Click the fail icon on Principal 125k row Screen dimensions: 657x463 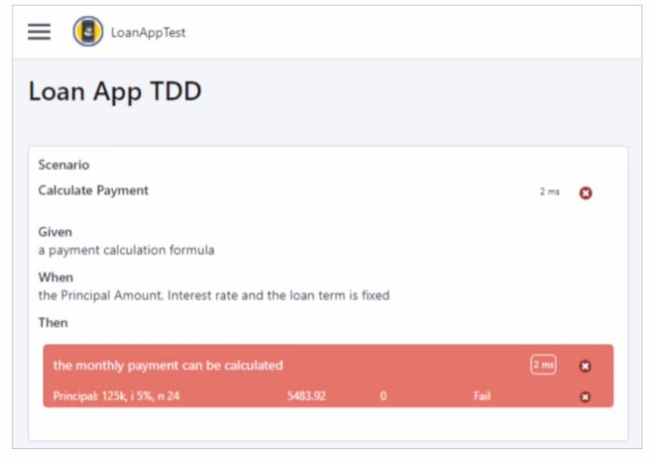tap(585, 396)
